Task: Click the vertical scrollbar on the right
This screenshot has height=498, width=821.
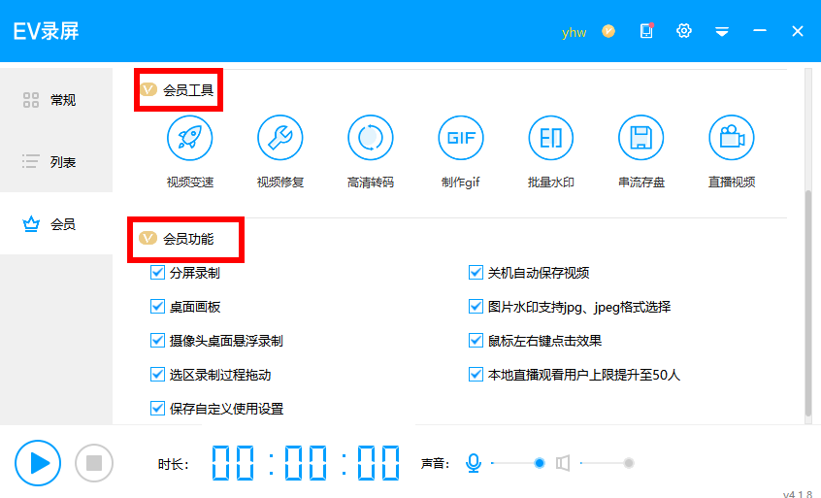Action: click(x=807, y=301)
